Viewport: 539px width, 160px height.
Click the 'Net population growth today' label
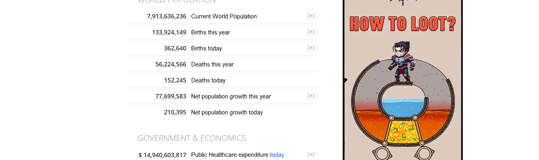(x=227, y=112)
